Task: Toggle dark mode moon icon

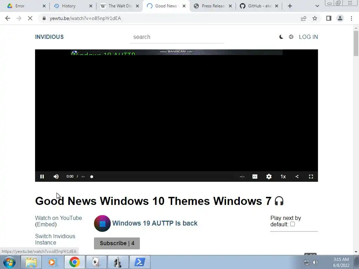Action: click(281, 37)
